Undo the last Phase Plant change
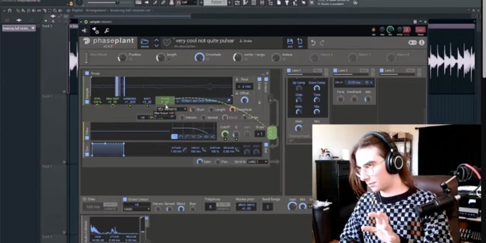This screenshot has width=486, height=243. pos(313,42)
